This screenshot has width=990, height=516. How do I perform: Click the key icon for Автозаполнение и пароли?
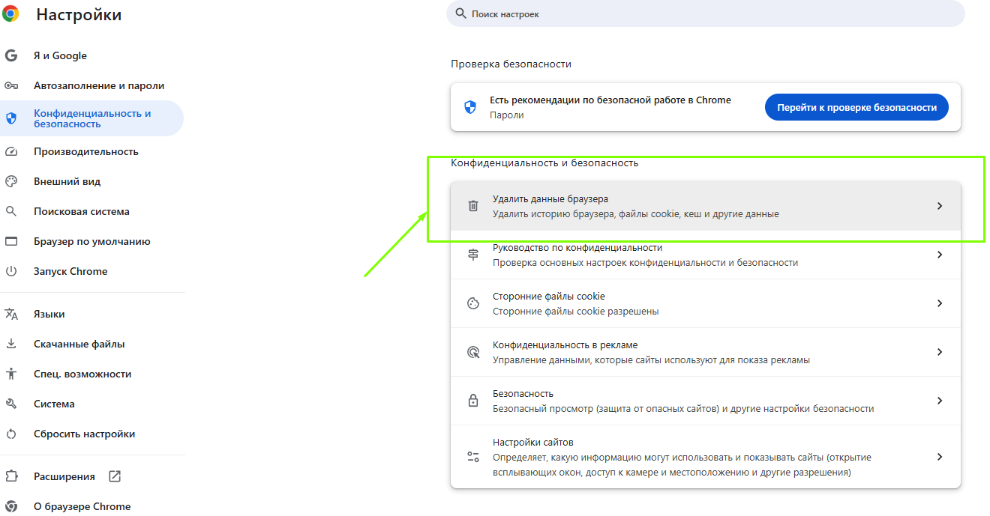(10, 85)
